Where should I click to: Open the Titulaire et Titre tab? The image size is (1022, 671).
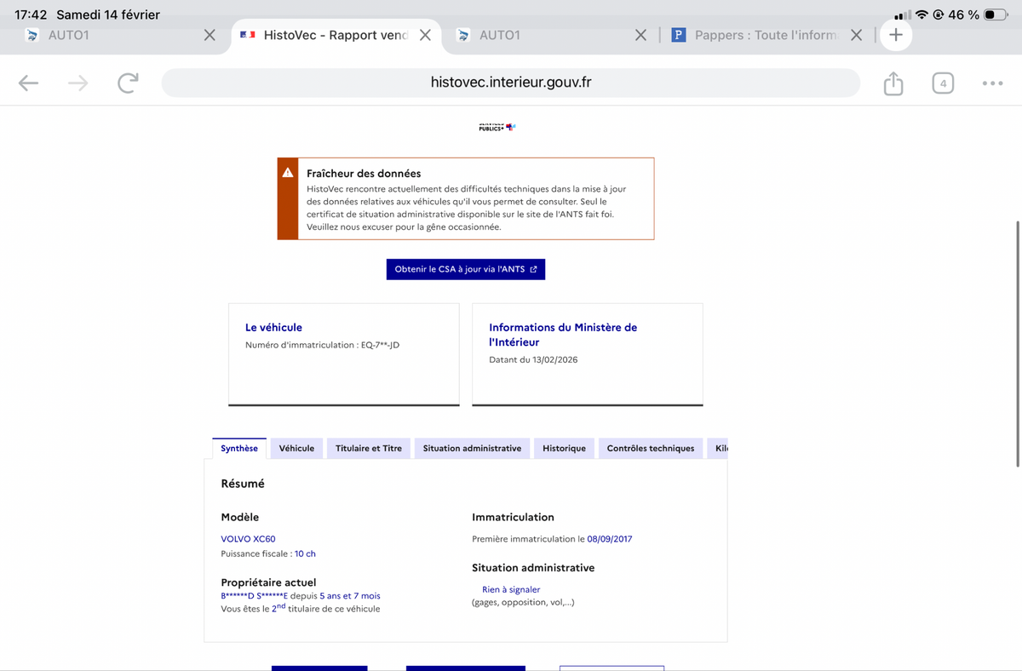[369, 448]
